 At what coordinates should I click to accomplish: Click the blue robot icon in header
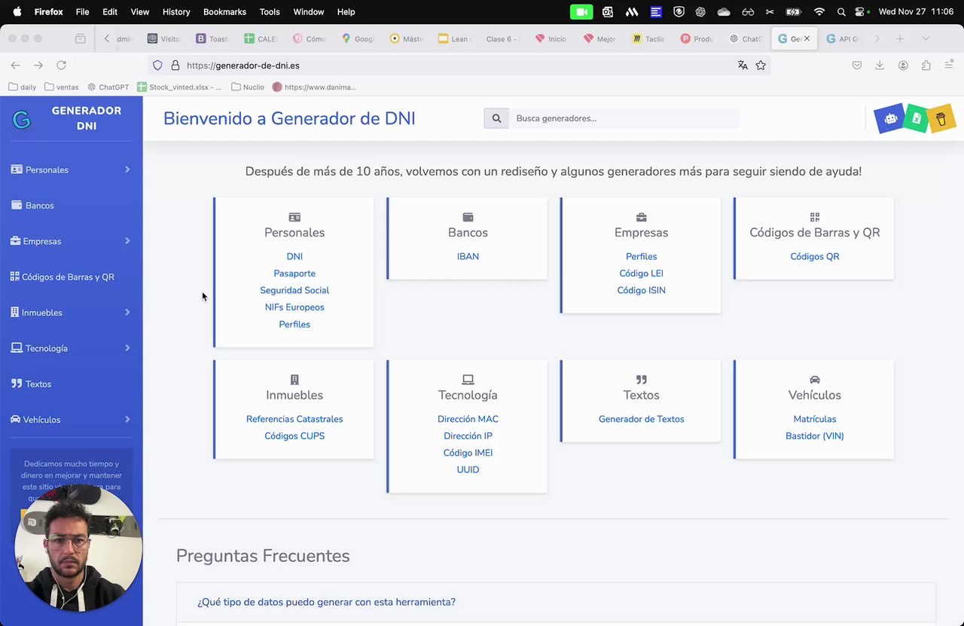coord(890,118)
